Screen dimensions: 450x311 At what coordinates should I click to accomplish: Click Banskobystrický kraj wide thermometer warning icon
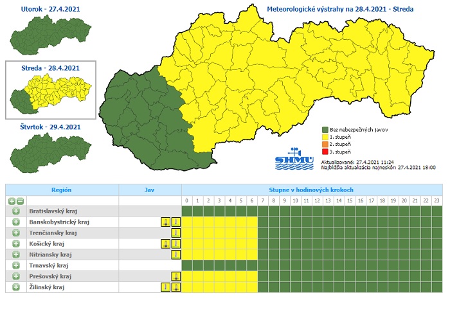coord(166,222)
